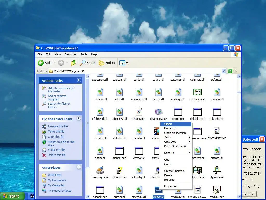Select the charmap.exe icon

158,112
